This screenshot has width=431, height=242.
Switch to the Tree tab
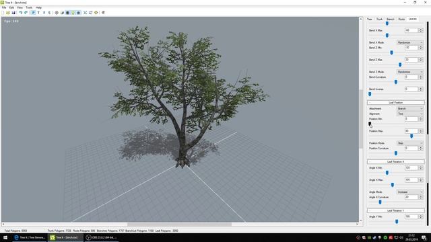[x=370, y=19]
